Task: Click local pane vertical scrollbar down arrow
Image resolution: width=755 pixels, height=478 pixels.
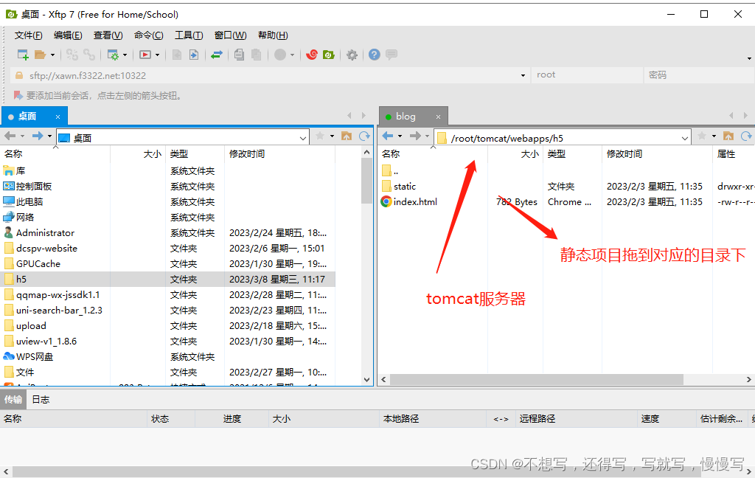Action: point(366,380)
